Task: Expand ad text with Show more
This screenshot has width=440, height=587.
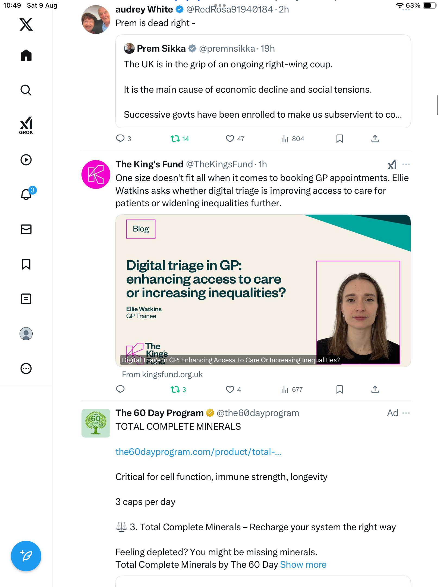Action: pos(303,565)
